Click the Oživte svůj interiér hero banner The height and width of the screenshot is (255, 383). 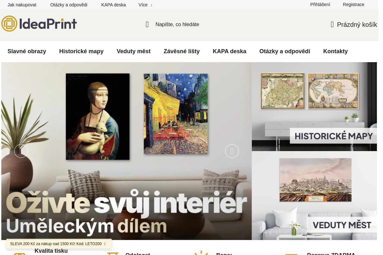coord(126,151)
